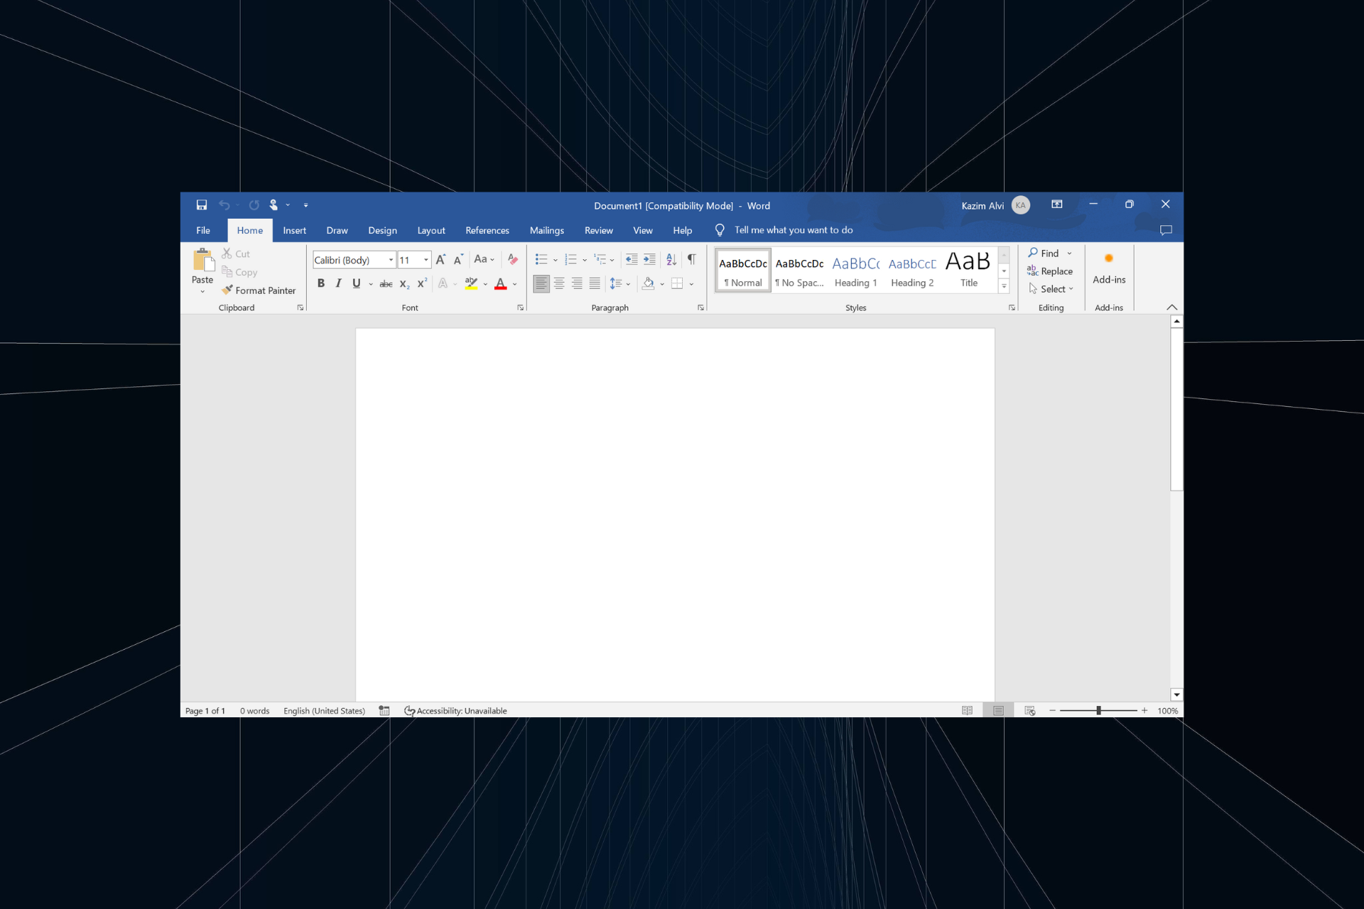Toggle bold formatting

pos(321,283)
